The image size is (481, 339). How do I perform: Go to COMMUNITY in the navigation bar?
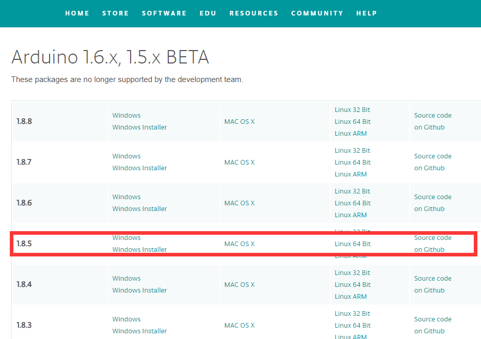(x=317, y=13)
